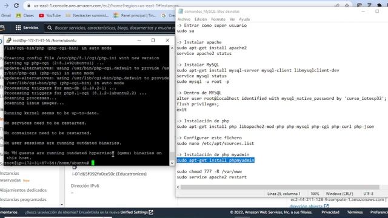
Task: Click terminal scrollbar down arrow
Action: click(x=172, y=163)
